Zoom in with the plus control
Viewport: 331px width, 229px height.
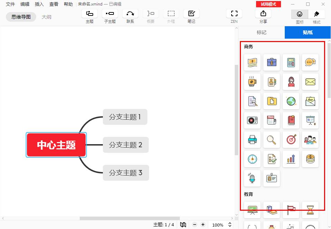[x=203, y=225]
